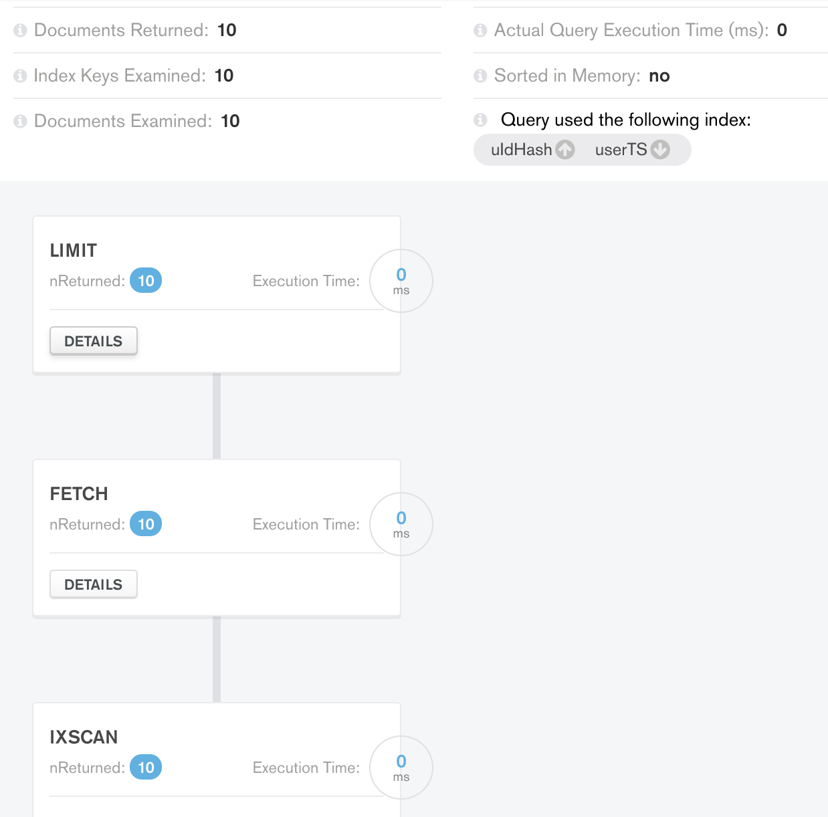
Task: Click execution time circle of LIMIT stage
Action: coord(401,281)
